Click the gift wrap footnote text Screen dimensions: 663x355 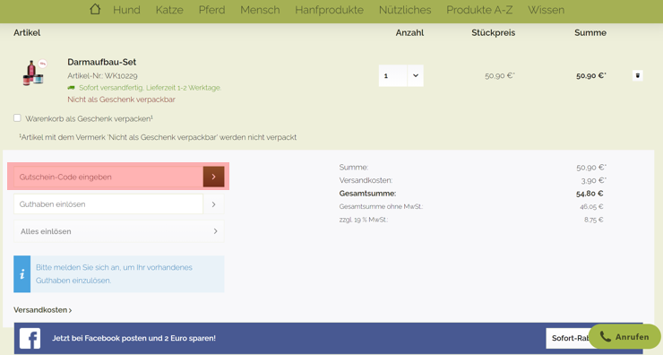coord(158,137)
